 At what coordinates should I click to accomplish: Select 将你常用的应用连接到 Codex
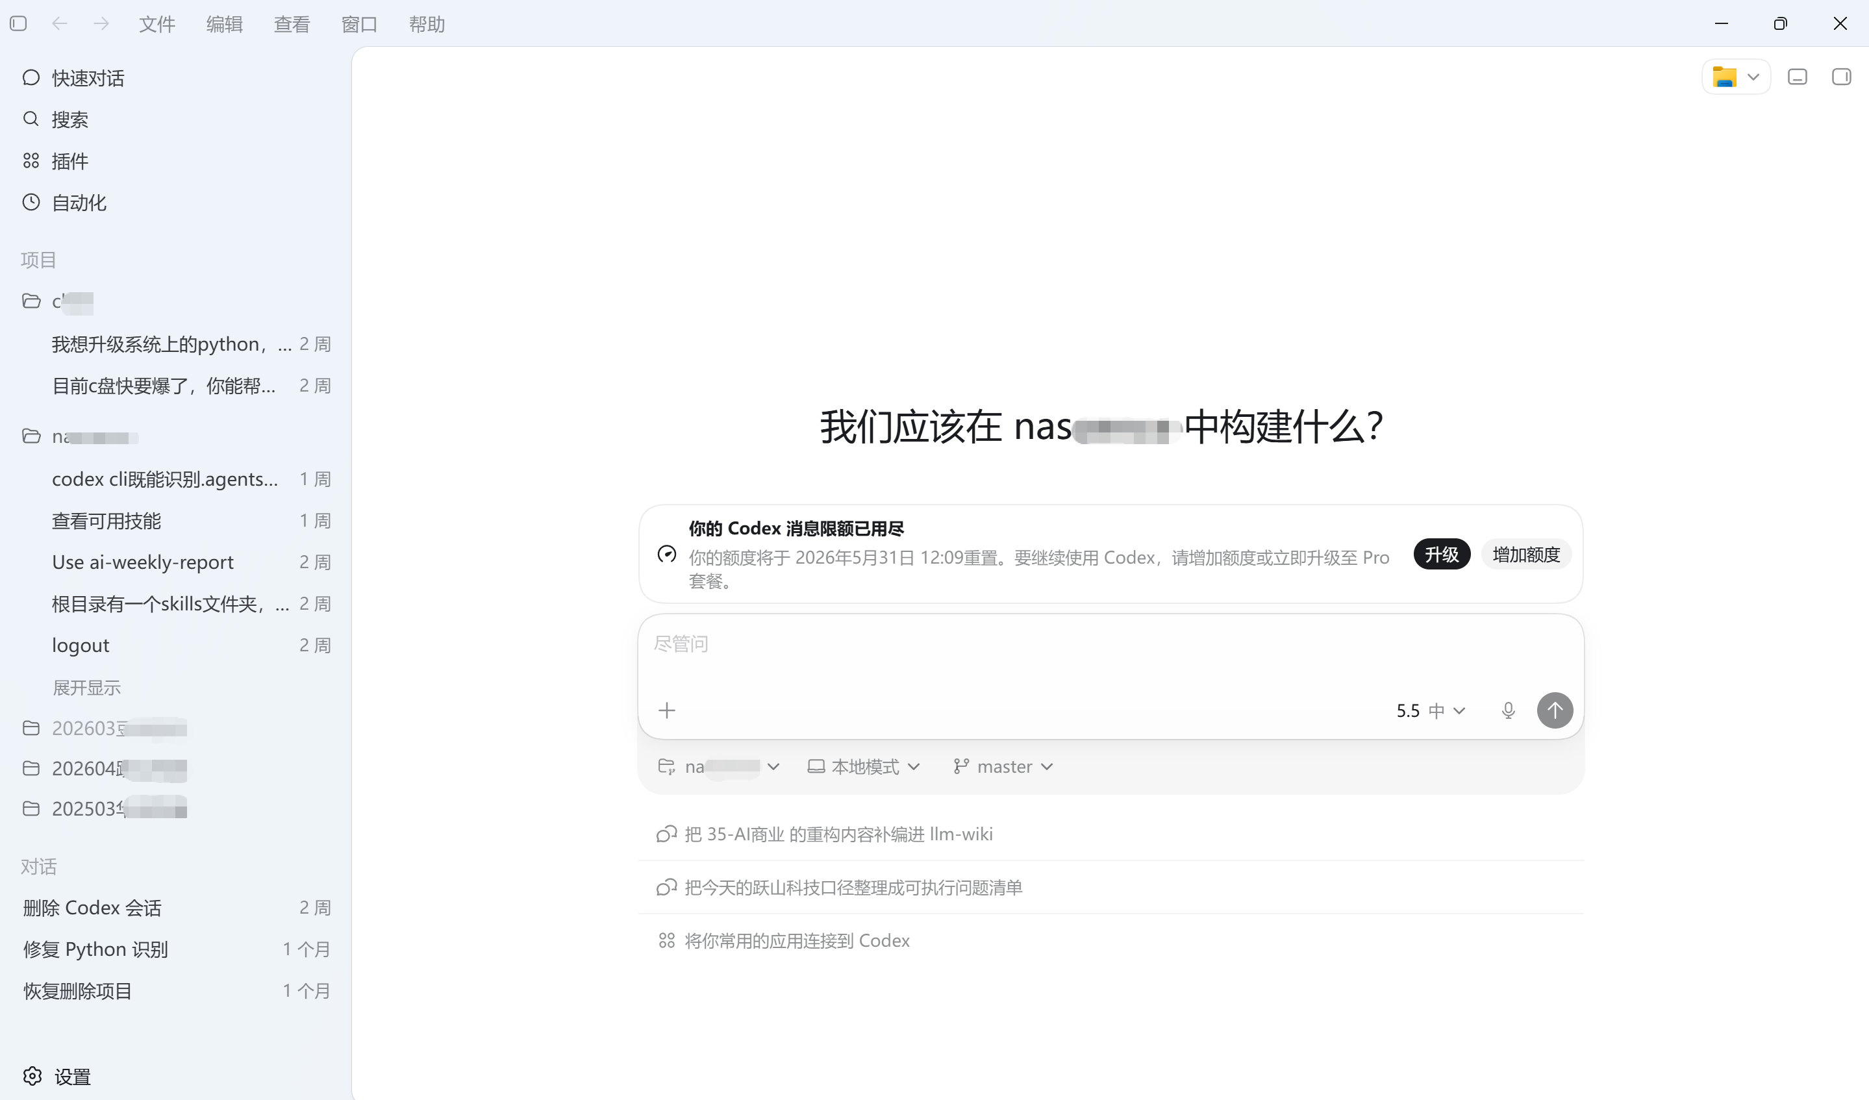[1110, 942]
